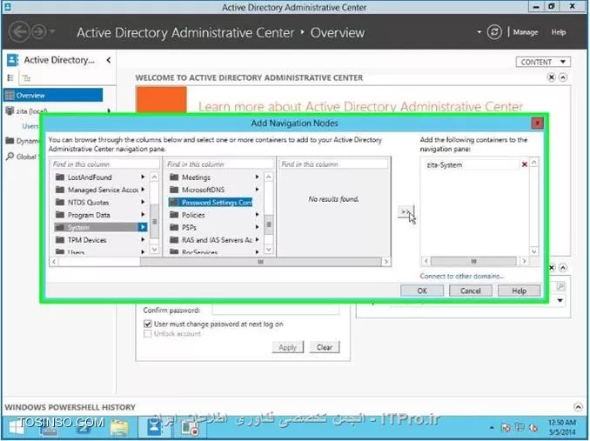The width and height of the screenshot is (590, 441).
Task: Click Learn more about Active Directory link
Action: (x=360, y=107)
